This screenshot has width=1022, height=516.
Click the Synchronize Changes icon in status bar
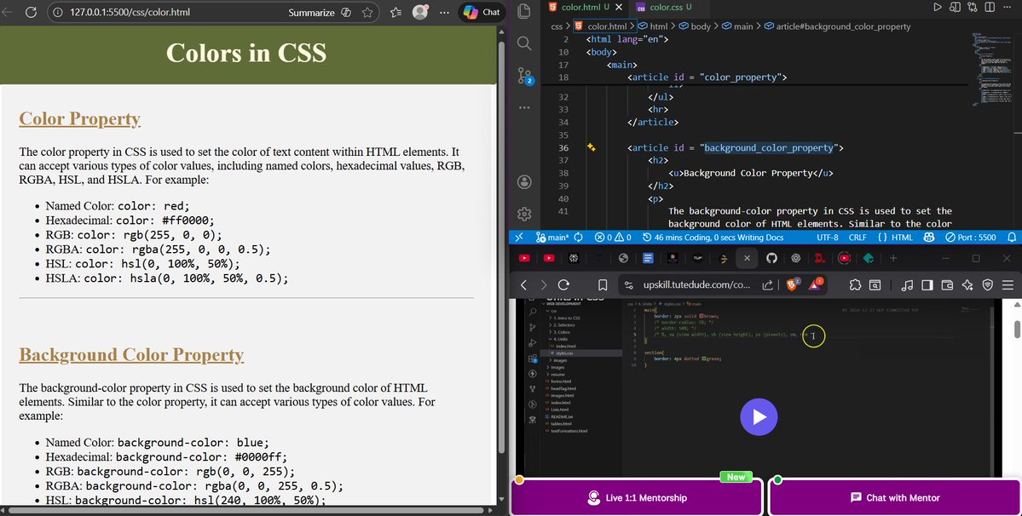tap(578, 238)
